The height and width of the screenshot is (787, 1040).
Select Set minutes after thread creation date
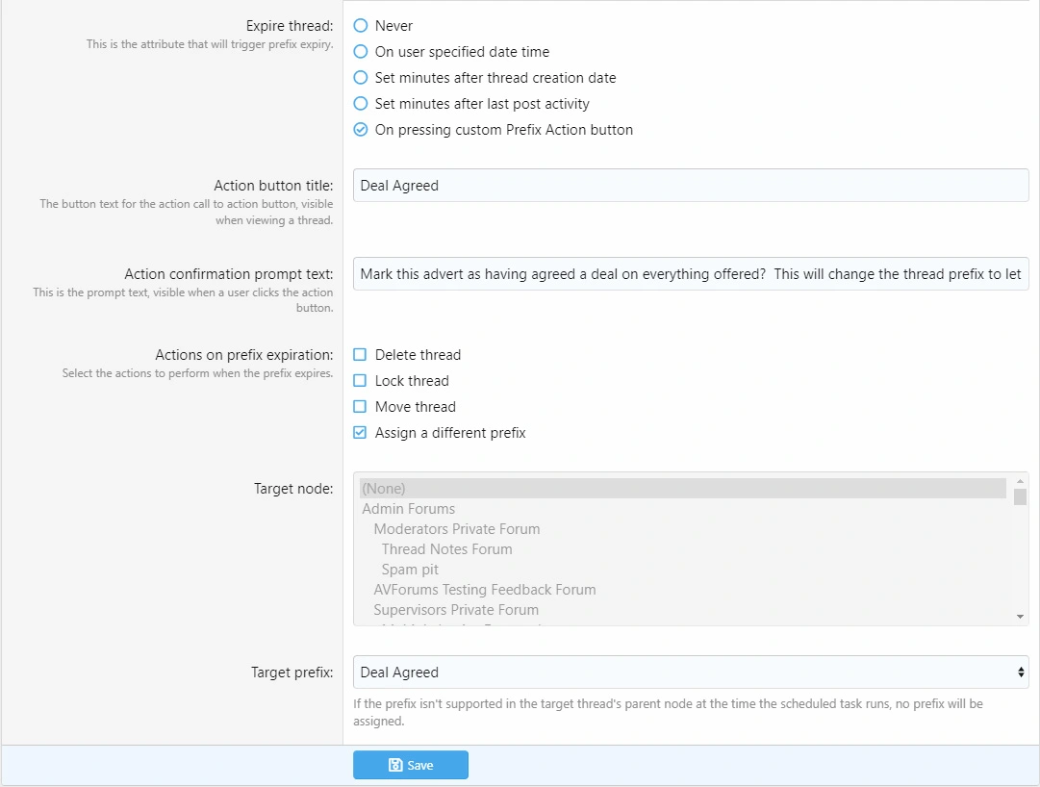[x=361, y=78]
